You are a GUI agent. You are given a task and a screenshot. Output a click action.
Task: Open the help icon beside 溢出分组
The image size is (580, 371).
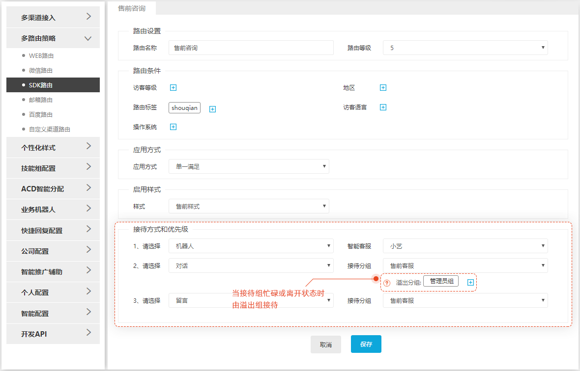pos(387,283)
